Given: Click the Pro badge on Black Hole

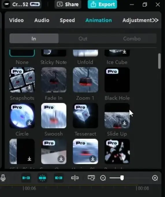Looking at the screenshot, I should click(x=112, y=71).
